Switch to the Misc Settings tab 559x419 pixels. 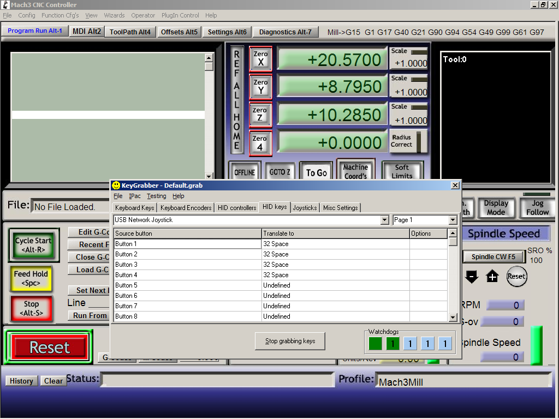340,208
